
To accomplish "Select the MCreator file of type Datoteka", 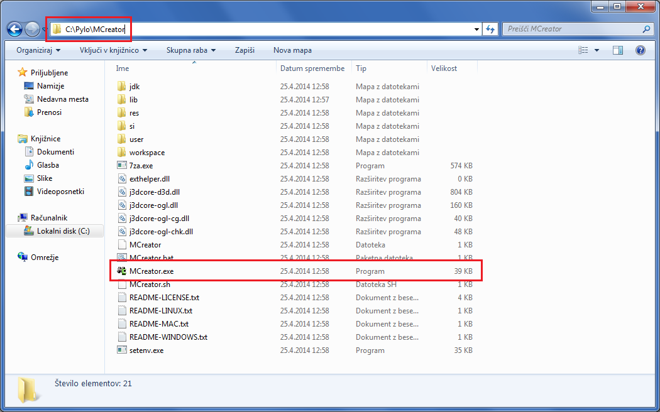I will [145, 245].
